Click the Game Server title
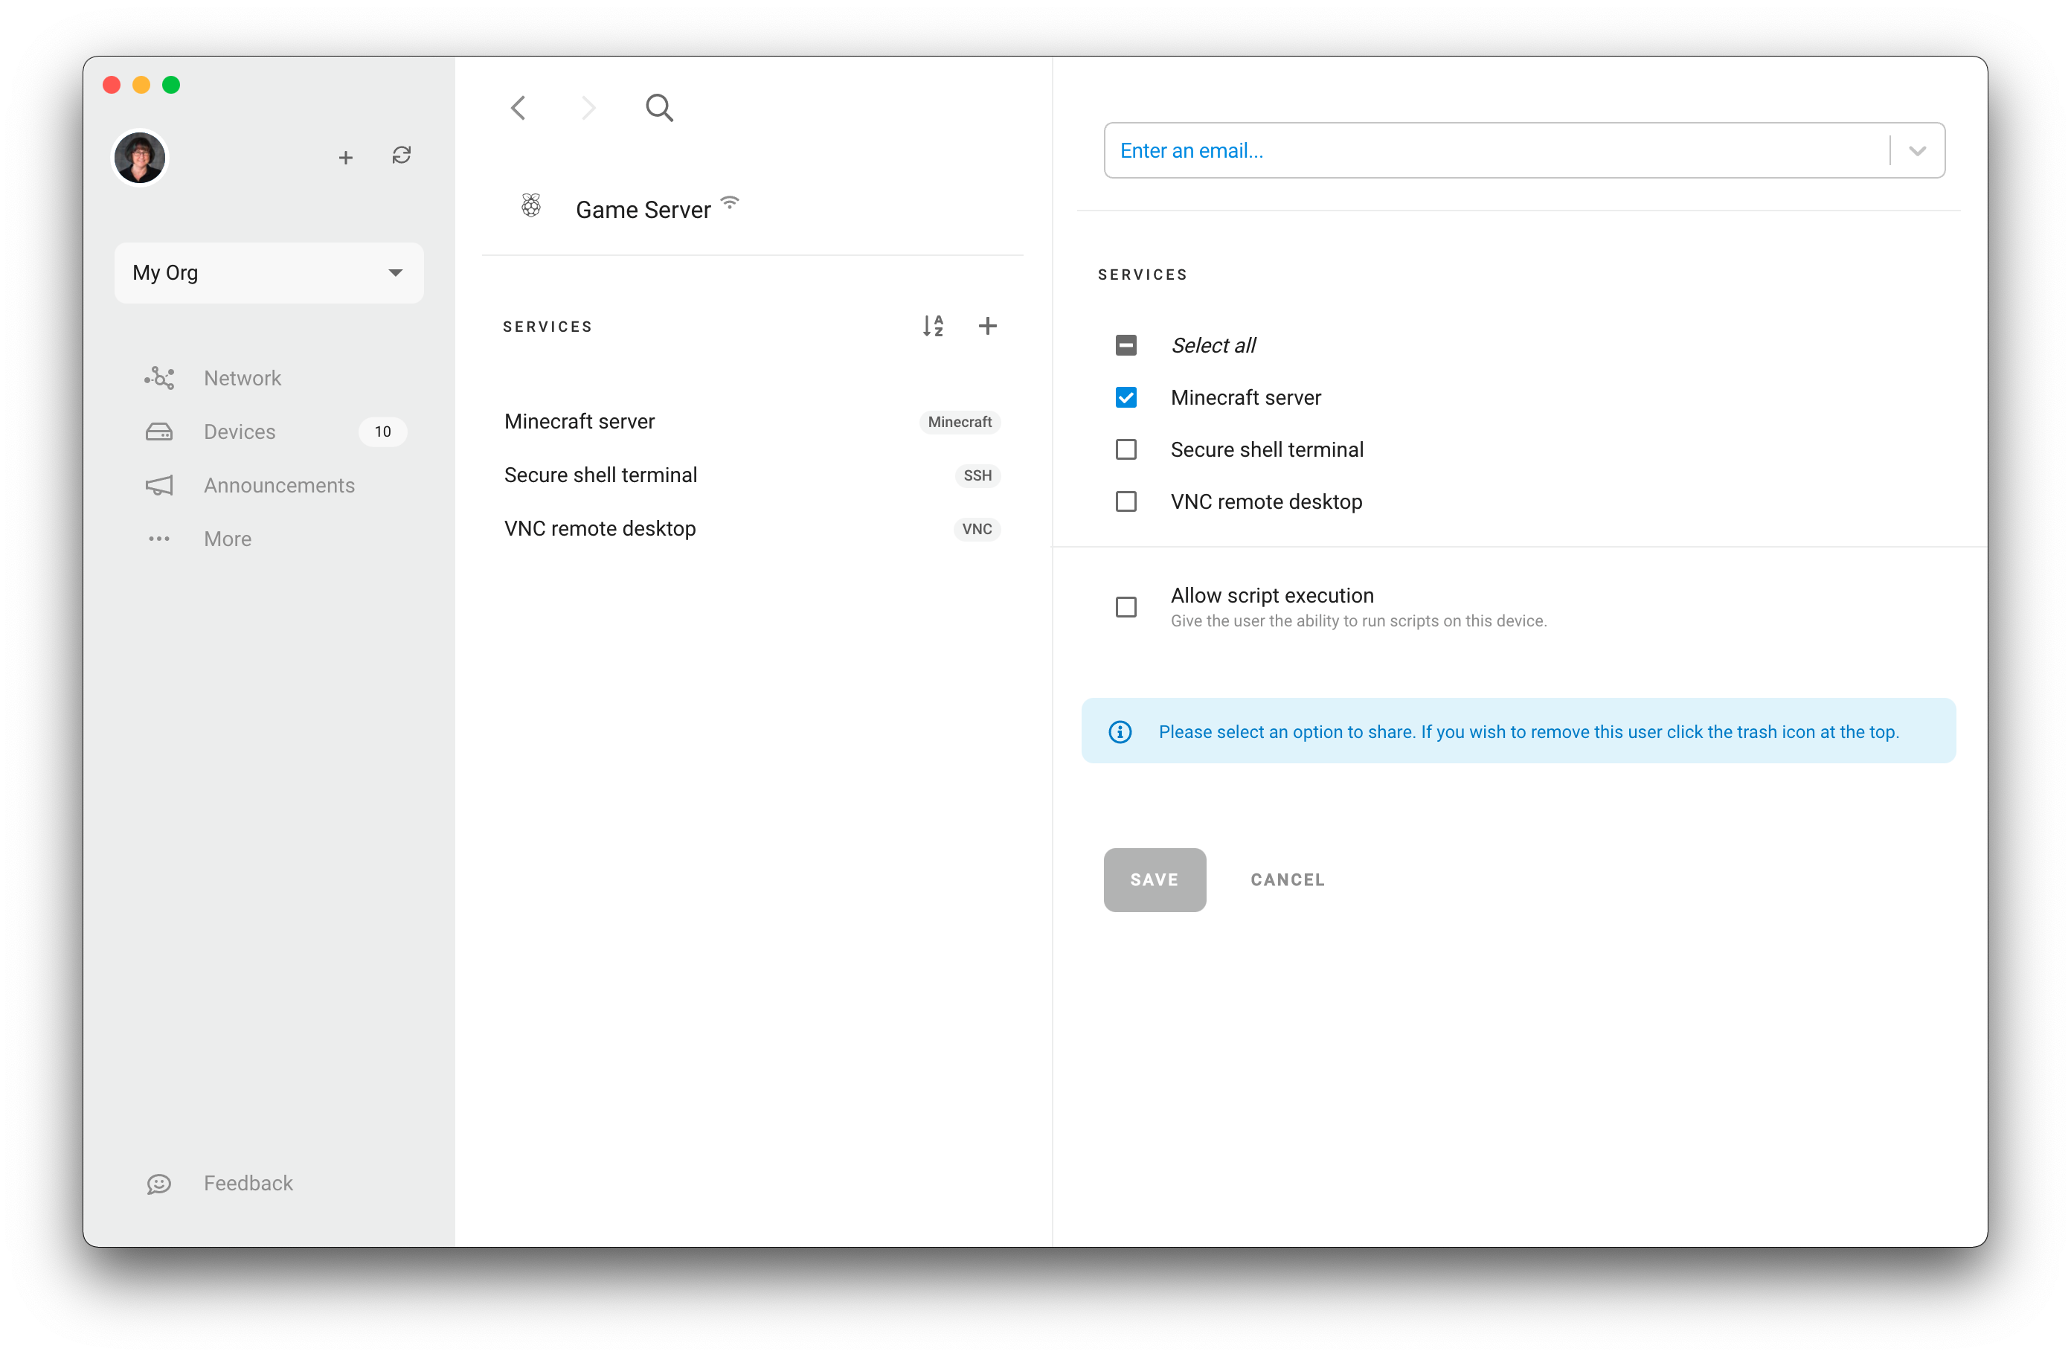2071x1357 pixels. point(643,210)
